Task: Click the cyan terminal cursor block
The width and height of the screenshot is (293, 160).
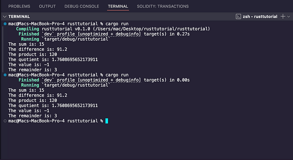Action: (x=107, y=121)
